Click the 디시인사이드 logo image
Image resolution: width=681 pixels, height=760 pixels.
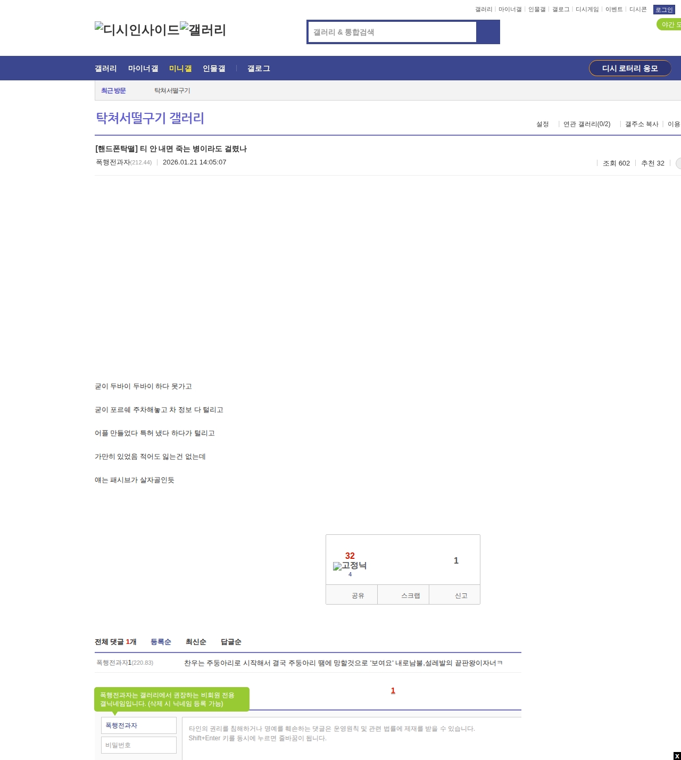pos(137,29)
